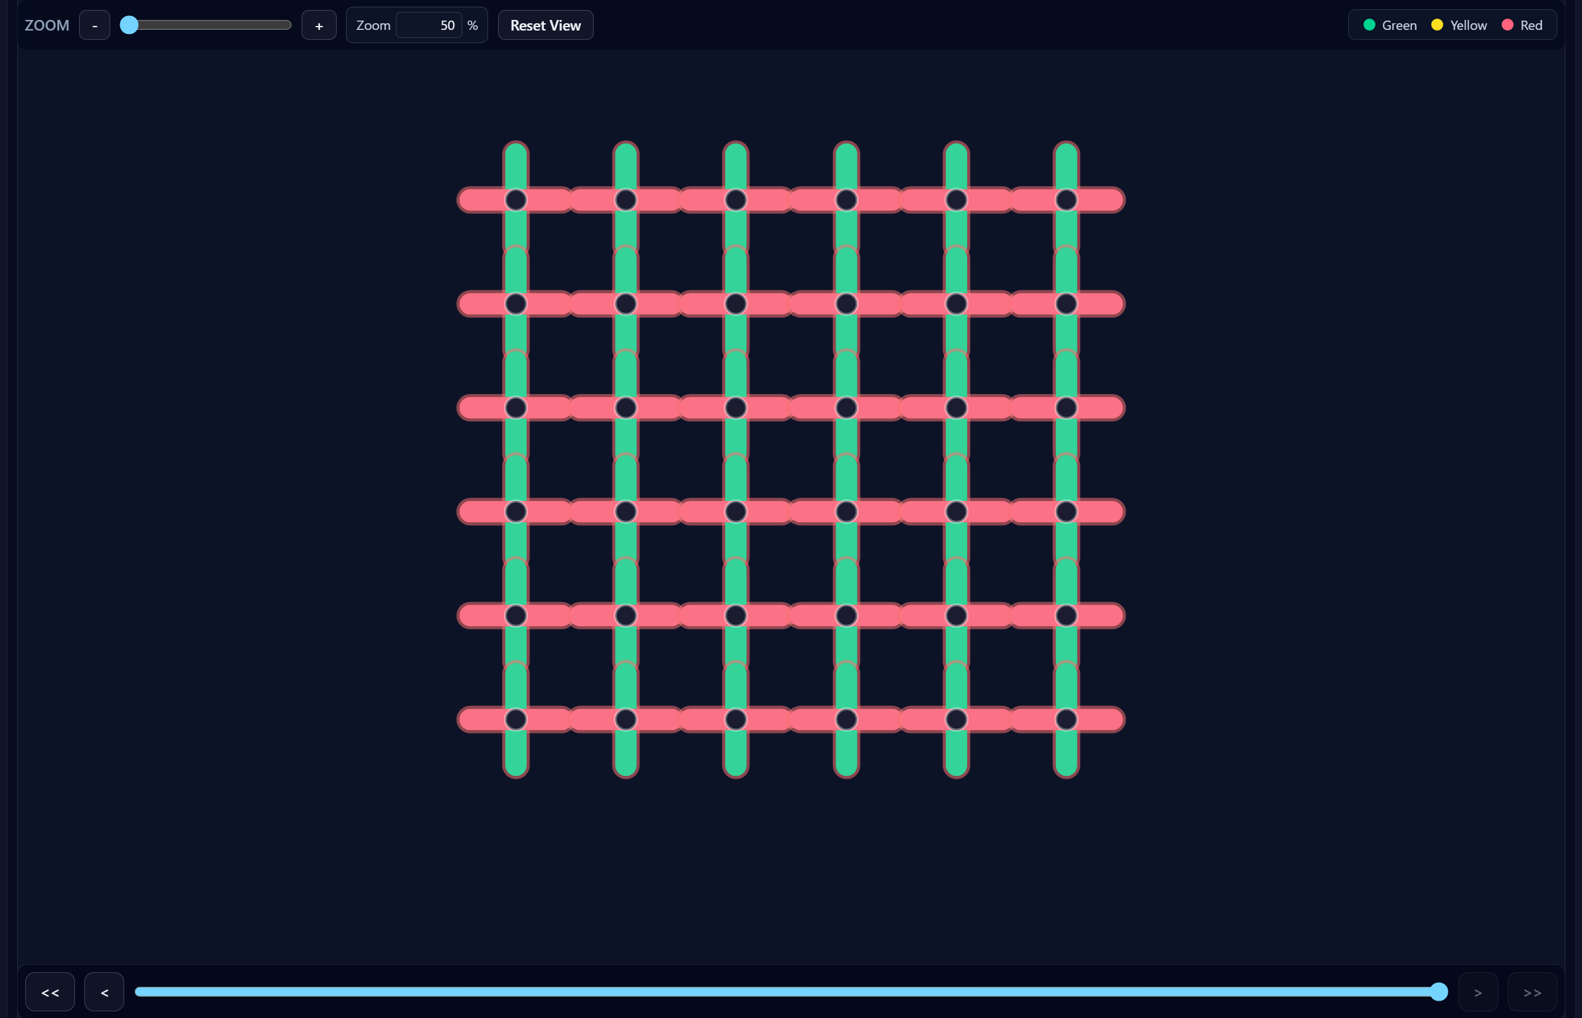
Task: Jump to last step with double-right arrows
Action: pyautogui.click(x=1532, y=992)
